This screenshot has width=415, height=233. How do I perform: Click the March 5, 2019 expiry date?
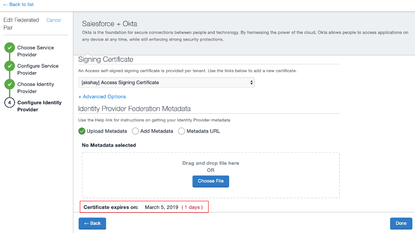161,207
